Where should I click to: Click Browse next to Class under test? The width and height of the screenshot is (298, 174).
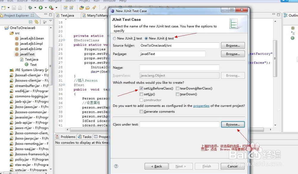(233, 124)
